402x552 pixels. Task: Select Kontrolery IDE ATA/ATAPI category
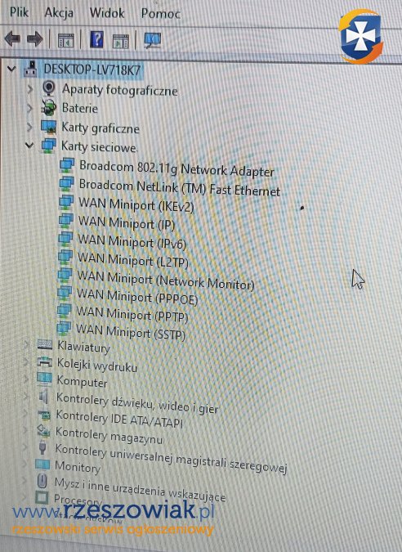click(x=119, y=419)
